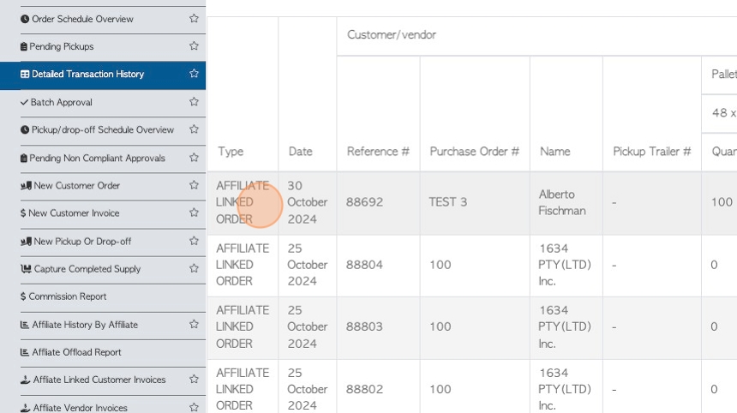Select Detailed Transaction History menu item
This screenshot has height=413, width=737.
pyautogui.click(x=88, y=75)
